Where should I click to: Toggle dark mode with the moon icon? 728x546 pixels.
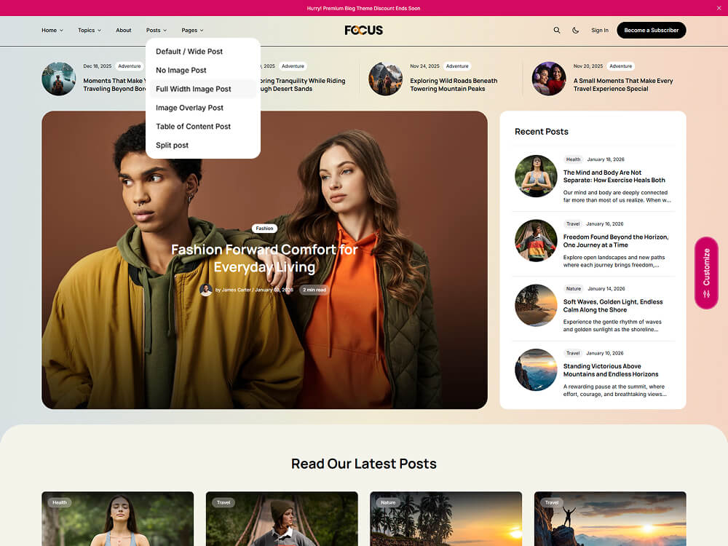pyautogui.click(x=575, y=31)
